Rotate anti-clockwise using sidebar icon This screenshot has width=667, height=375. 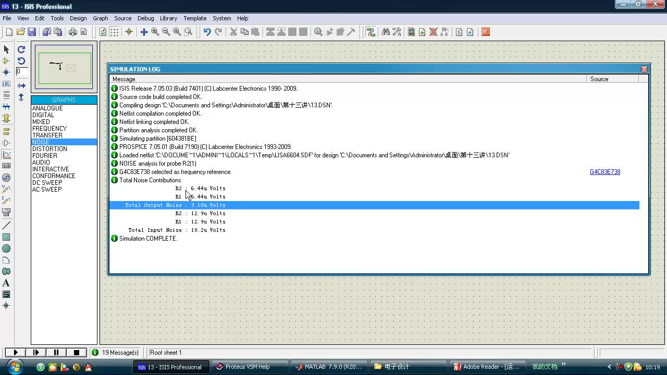21,60
